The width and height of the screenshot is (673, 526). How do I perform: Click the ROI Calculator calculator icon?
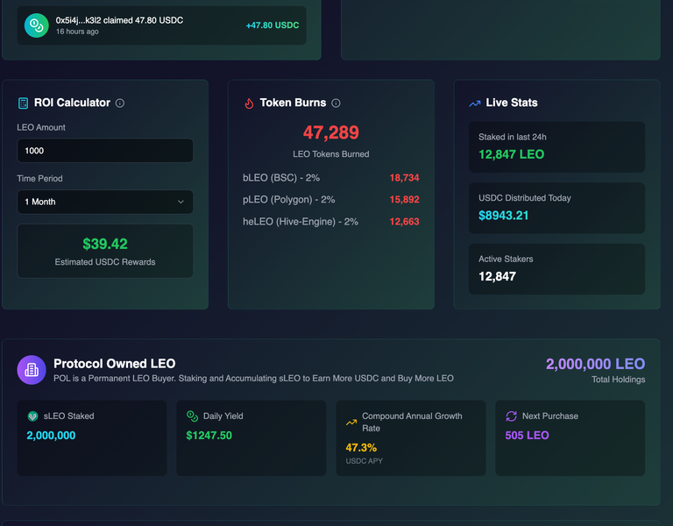tap(23, 103)
